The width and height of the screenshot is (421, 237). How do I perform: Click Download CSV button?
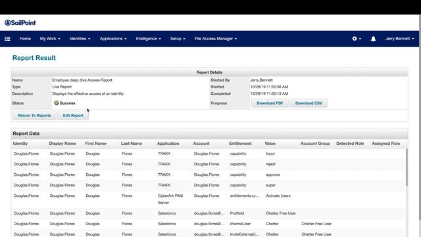[x=309, y=103]
